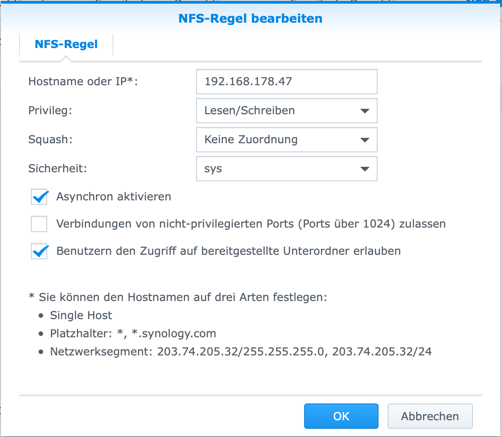Click the NFS-Regel bearbeiten dialog title

tap(251, 19)
